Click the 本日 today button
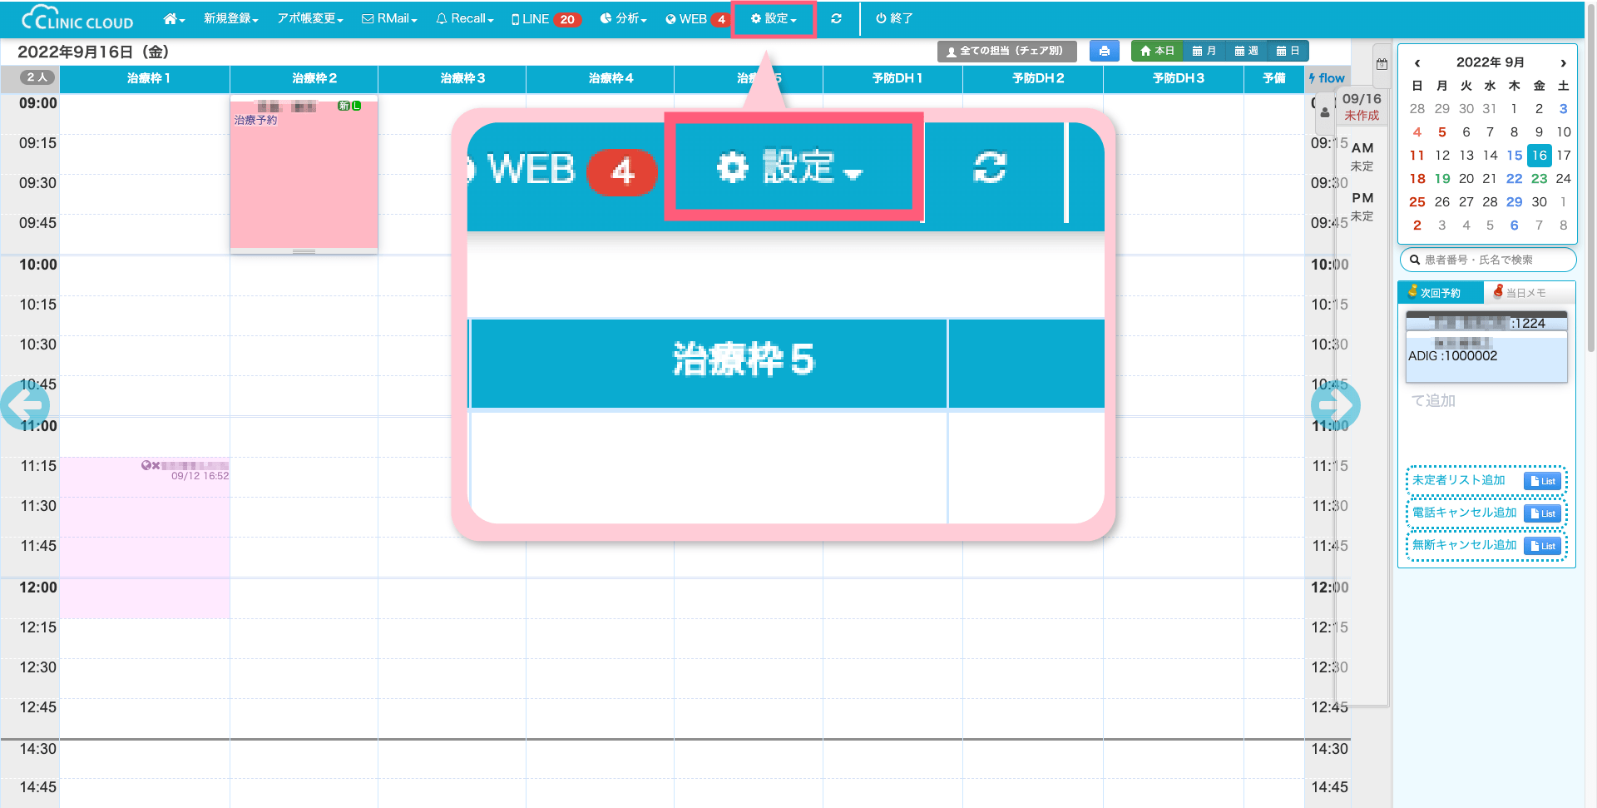This screenshot has width=1597, height=808. pyautogui.click(x=1157, y=51)
